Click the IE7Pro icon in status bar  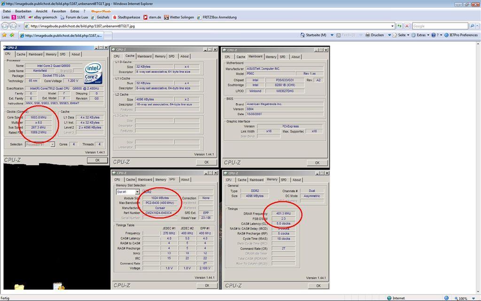(x=446, y=298)
